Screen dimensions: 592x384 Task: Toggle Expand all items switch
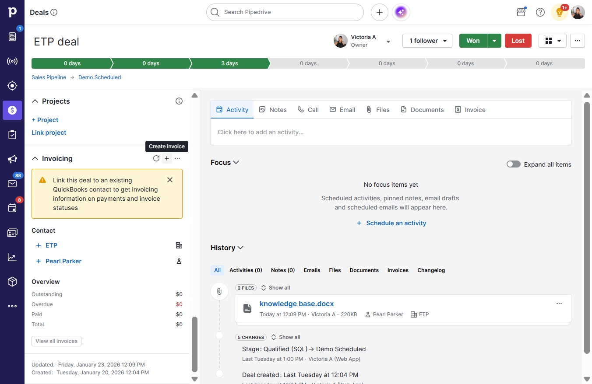[x=514, y=164]
